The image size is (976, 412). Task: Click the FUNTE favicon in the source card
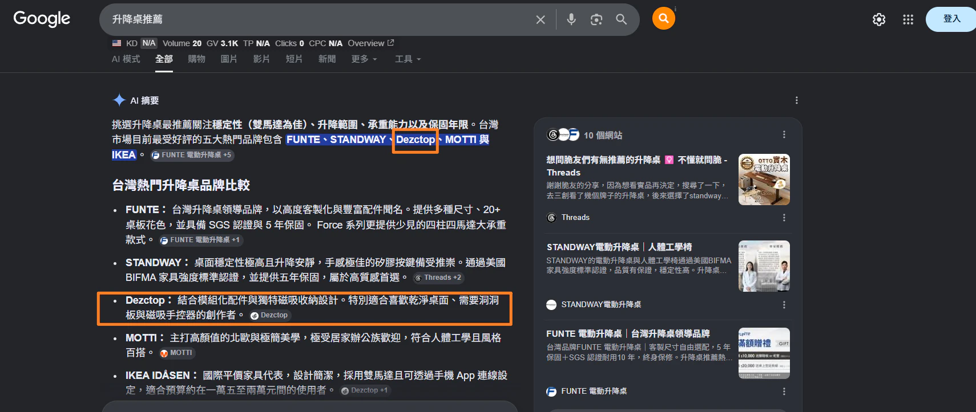pos(551,391)
